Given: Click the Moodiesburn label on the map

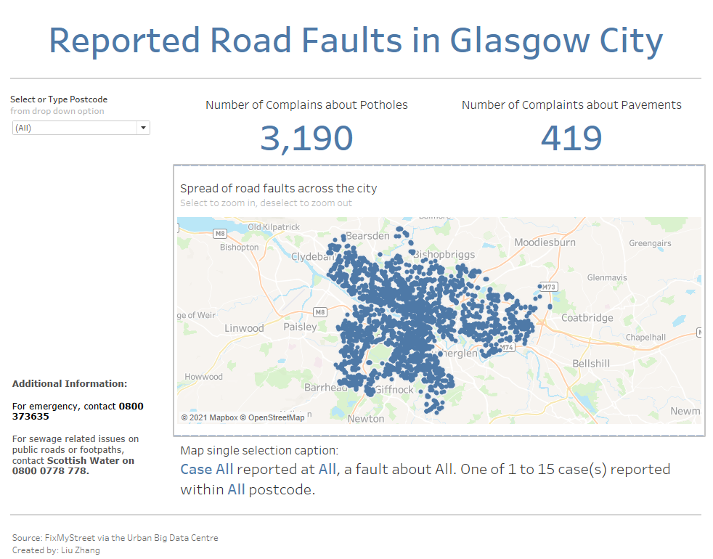Looking at the screenshot, I should point(545,242).
